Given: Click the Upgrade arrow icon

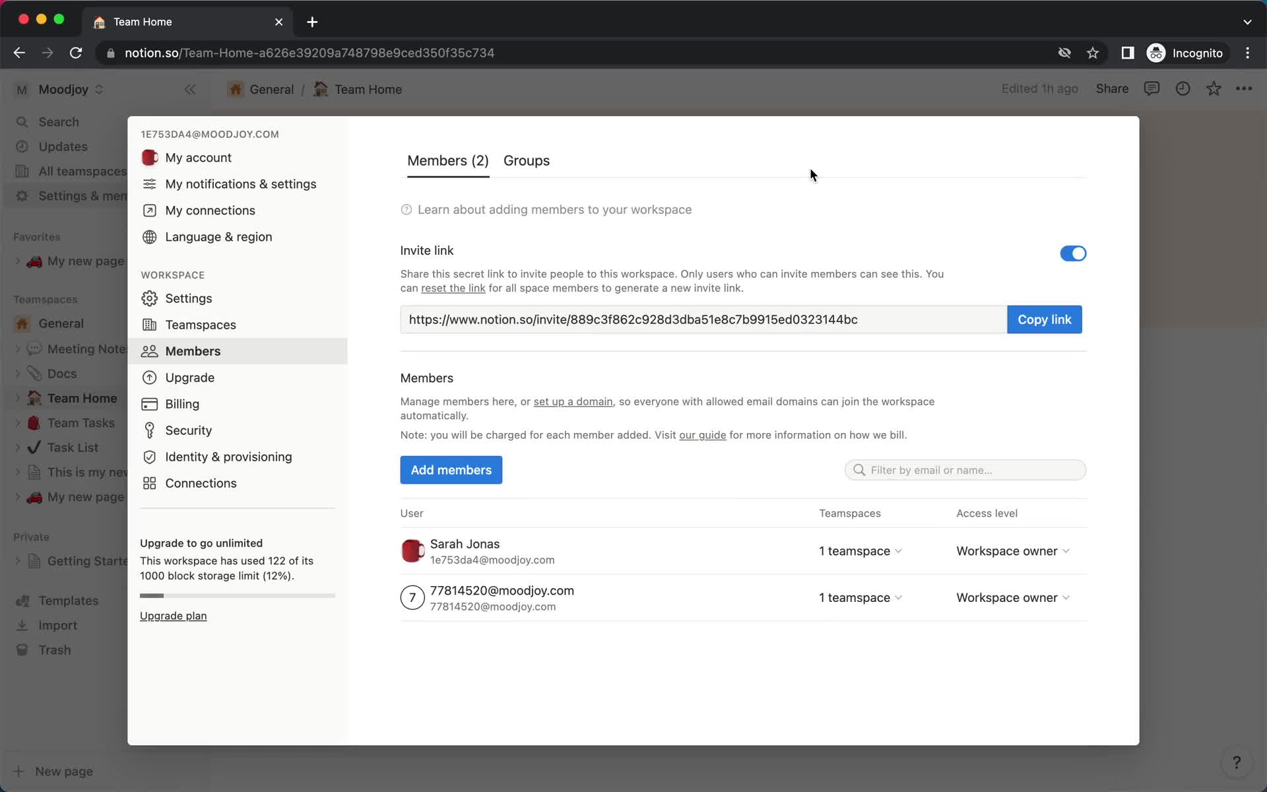Looking at the screenshot, I should point(150,378).
